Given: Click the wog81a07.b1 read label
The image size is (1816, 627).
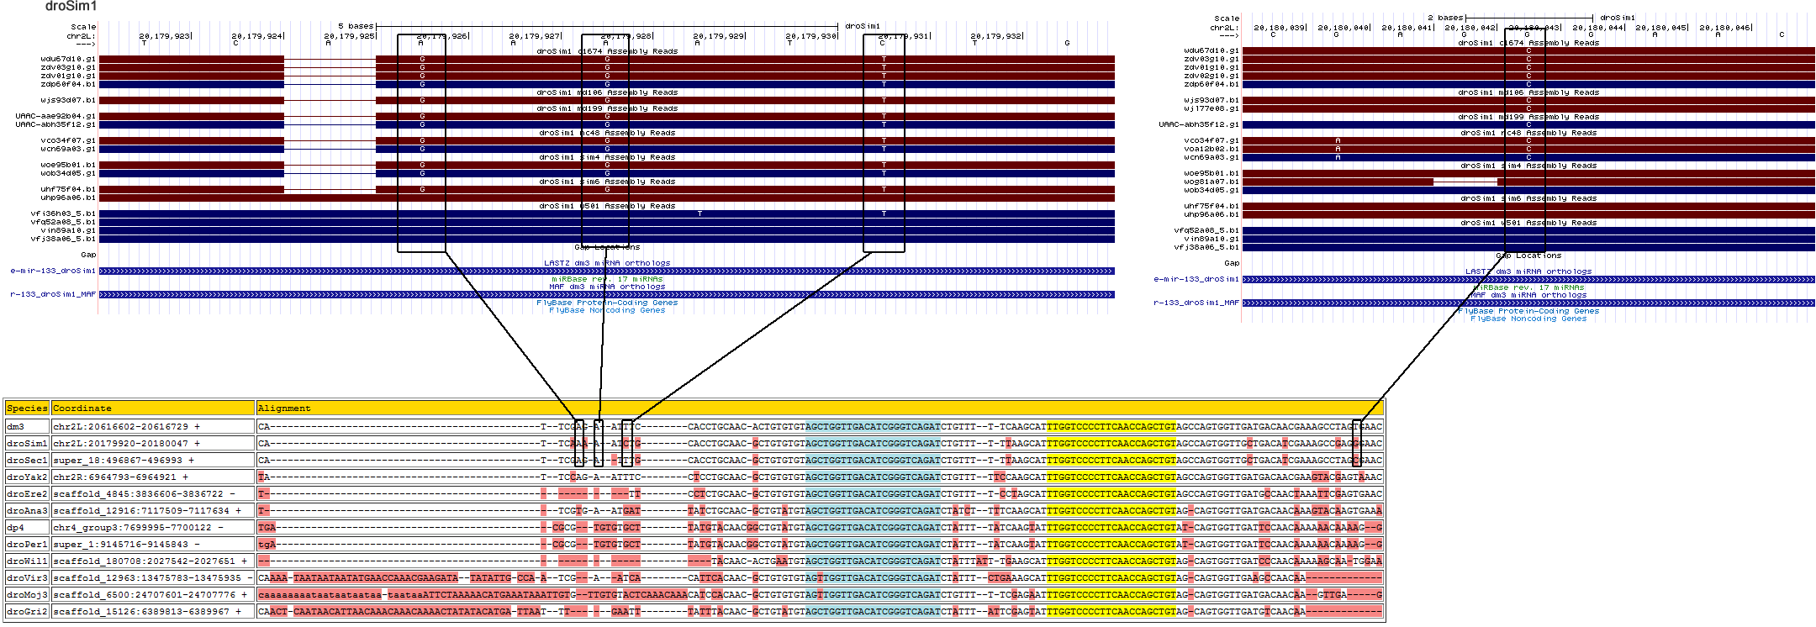Looking at the screenshot, I should pyautogui.click(x=1211, y=182).
